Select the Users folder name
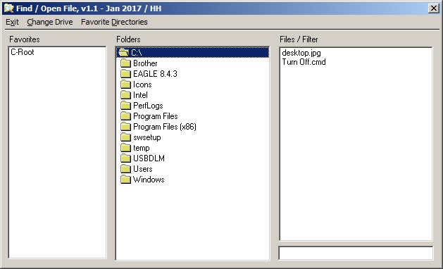This screenshot has height=269, width=443. [x=143, y=169]
